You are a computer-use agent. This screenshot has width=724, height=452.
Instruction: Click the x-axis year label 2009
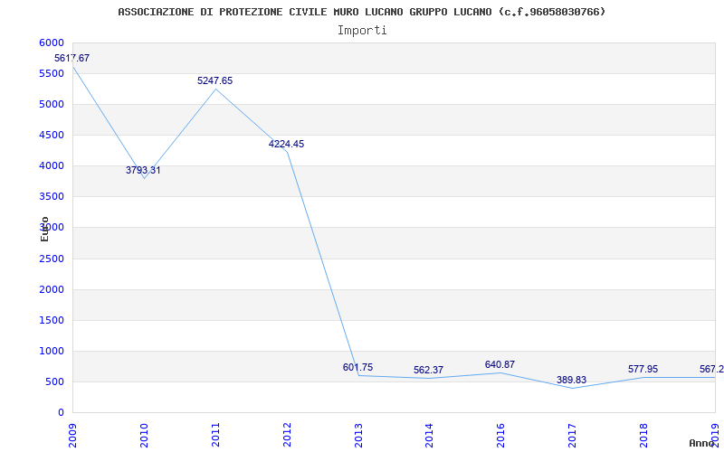click(72, 435)
